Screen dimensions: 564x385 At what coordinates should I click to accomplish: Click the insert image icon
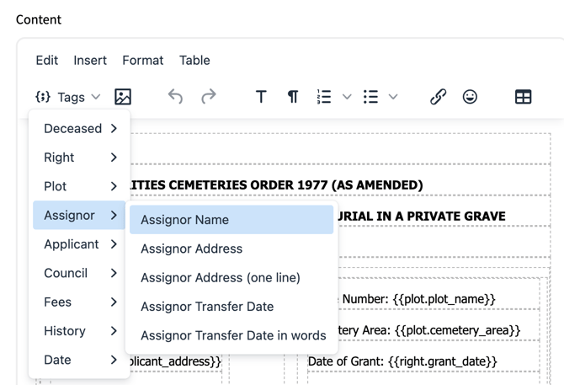pos(123,97)
